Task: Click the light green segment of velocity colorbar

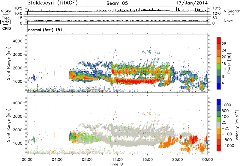Action: pos(219,119)
